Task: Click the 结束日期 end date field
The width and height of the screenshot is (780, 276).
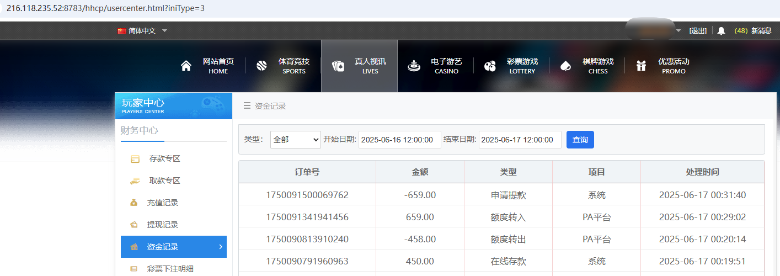Action: click(x=520, y=140)
